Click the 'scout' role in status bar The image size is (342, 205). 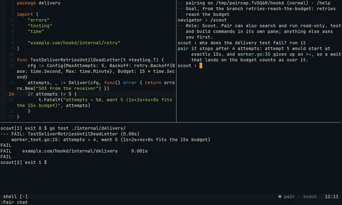click(310, 196)
